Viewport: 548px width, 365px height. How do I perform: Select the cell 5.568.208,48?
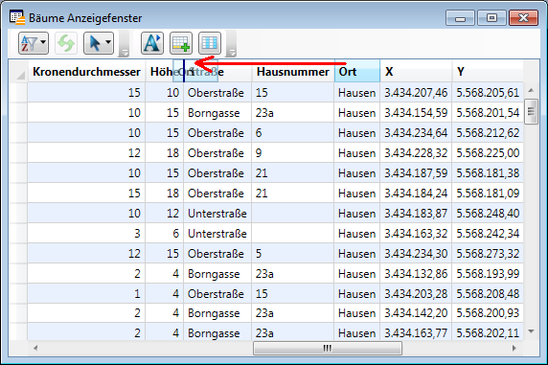(488, 294)
